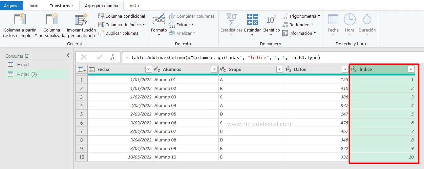The height and width of the screenshot is (169, 424).
Task: Click cell Alumno 10
Action: click(186, 157)
